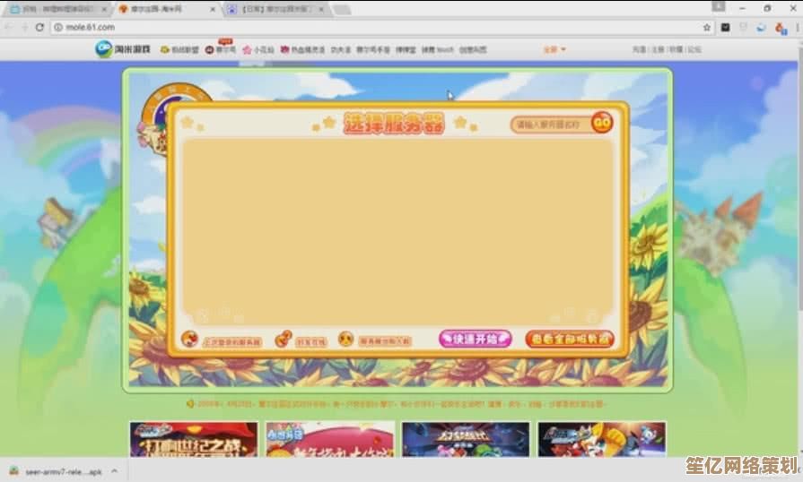This screenshot has height=482, width=803.
Task: Click the pink flower 小花仙 nav link
Action: (258, 49)
